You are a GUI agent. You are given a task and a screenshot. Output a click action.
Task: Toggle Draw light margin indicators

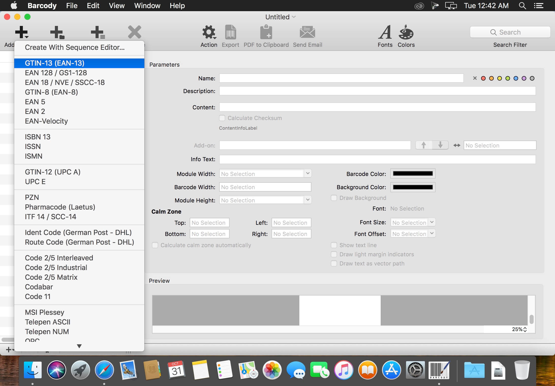(x=334, y=254)
